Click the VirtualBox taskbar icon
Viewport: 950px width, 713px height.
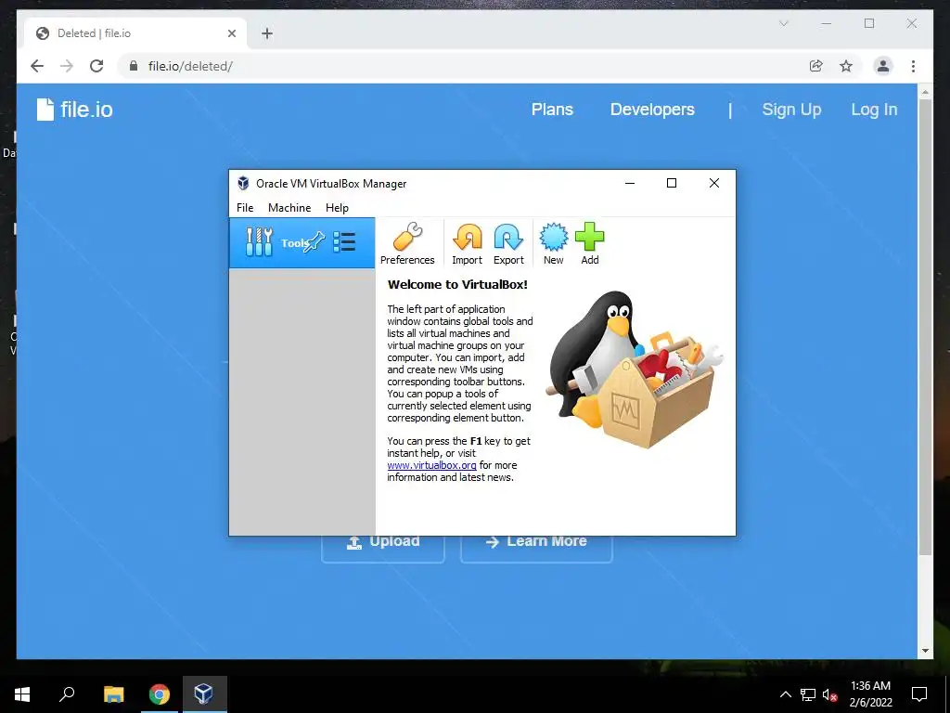point(204,694)
